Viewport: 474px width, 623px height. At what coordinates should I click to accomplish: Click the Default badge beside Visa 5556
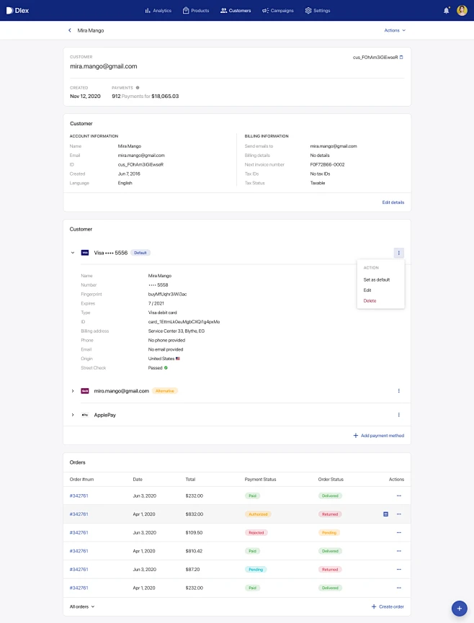[140, 253]
